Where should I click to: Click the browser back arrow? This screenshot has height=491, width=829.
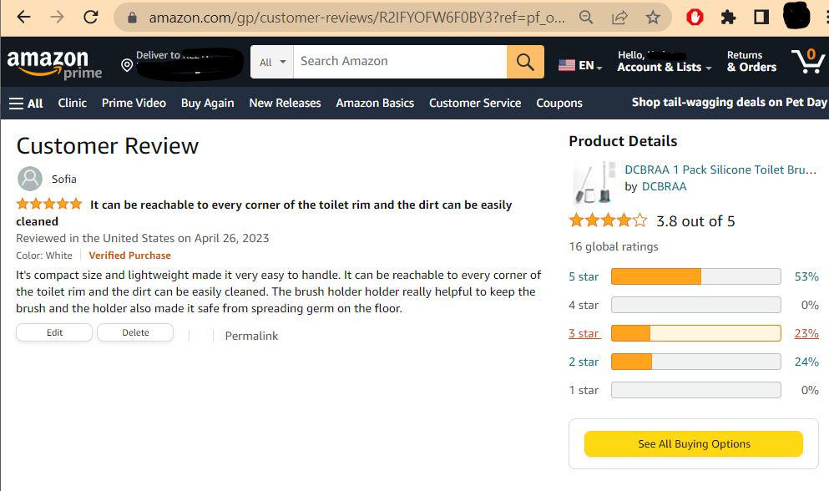(23, 18)
